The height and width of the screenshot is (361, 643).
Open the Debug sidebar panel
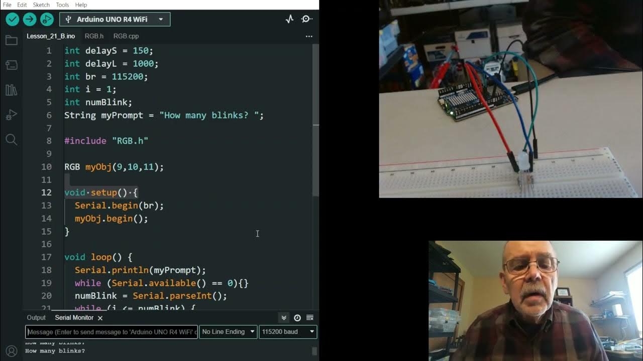[11, 115]
